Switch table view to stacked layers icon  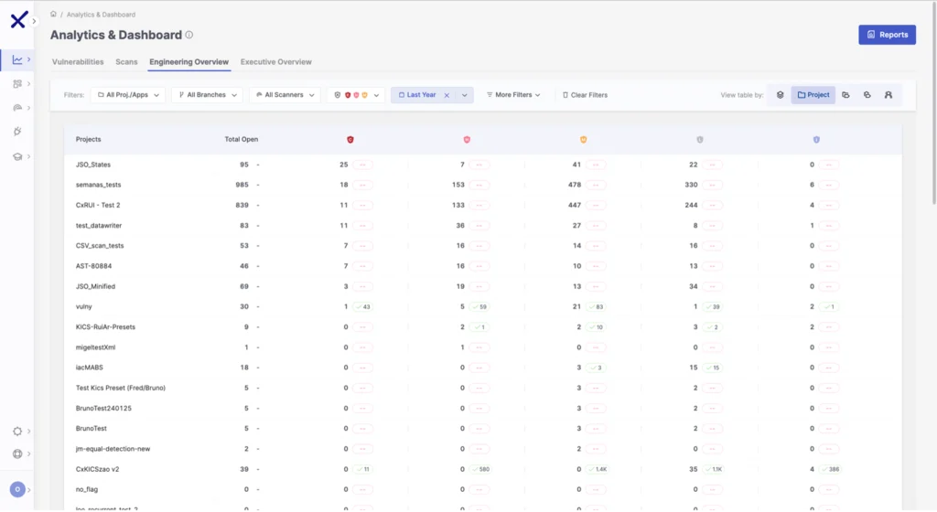(780, 95)
